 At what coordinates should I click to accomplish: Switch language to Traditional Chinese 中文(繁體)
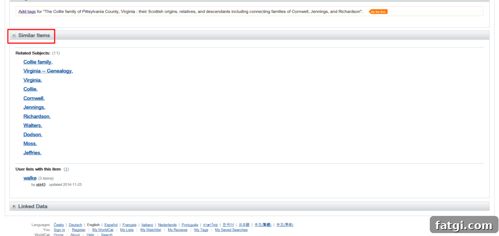[263, 225]
